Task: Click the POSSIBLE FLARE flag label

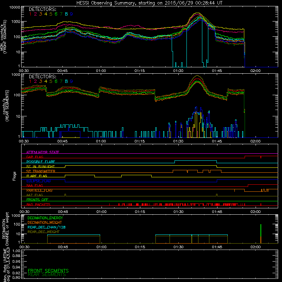Action: (x=41, y=162)
